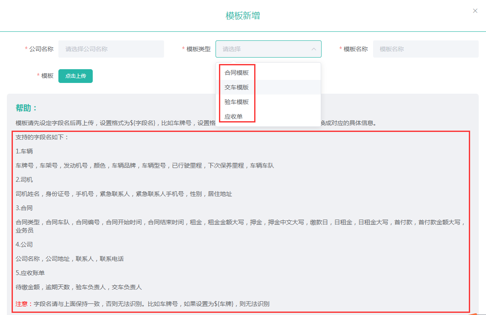Focus the 模板名称 input field
Image resolution: width=486 pixels, height=315 pixels.
pos(425,49)
